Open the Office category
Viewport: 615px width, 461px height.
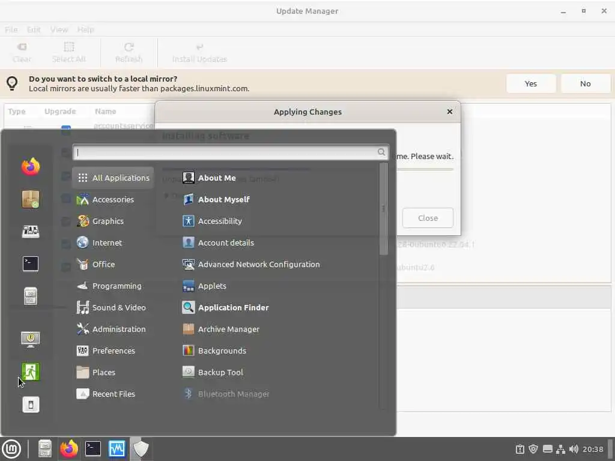click(113, 264)
